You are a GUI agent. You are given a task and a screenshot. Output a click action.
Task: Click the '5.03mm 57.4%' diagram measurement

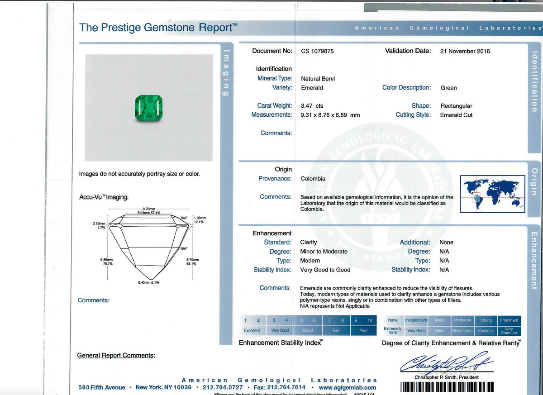(149, 213)
